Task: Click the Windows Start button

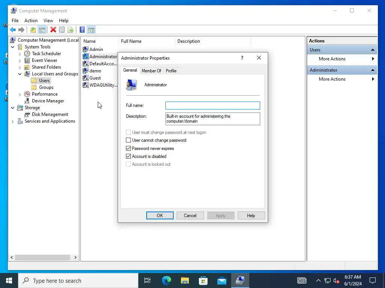Action: pyautogui.click(x=9, y=280)
